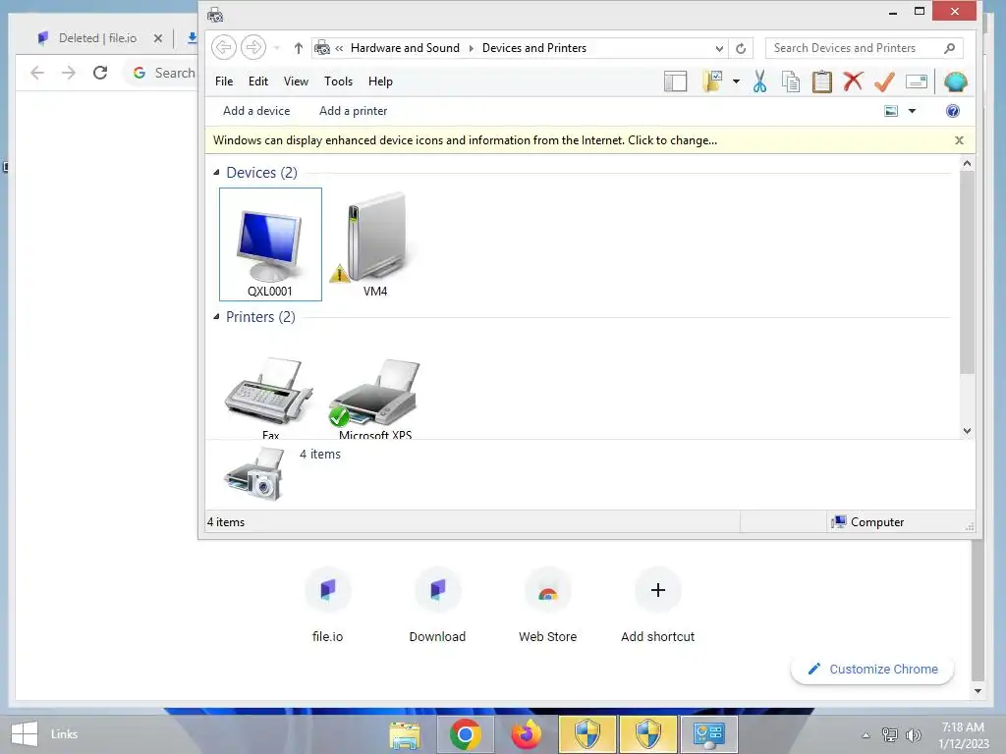Screen dimensions: 1006x754
Task: Open the address bar history dropdown
Action: 719,48
